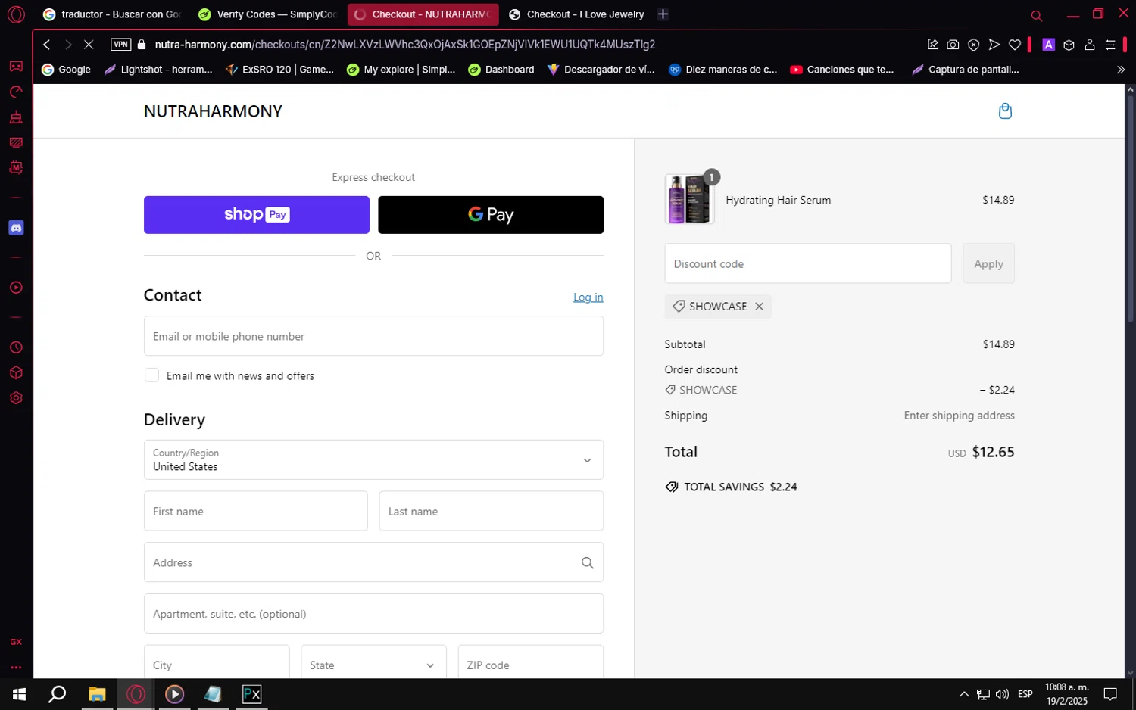Open sidebar settings gear icon

coord(16,398)
